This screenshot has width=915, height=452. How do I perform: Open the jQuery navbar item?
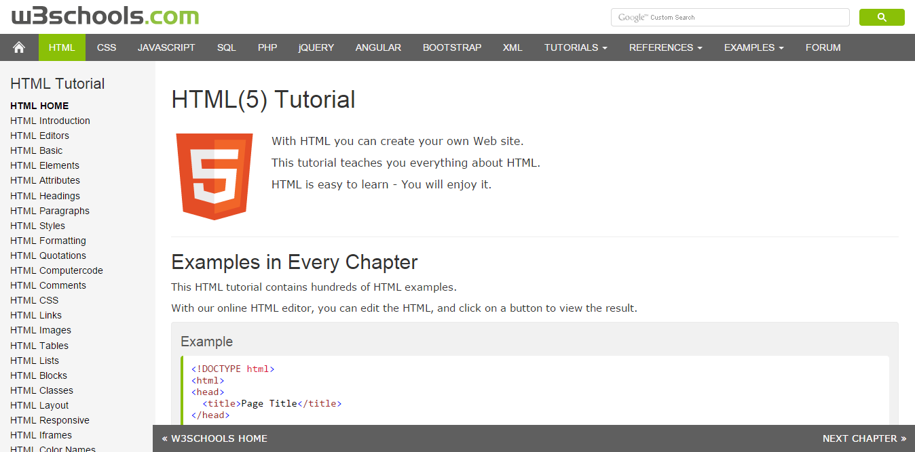point(316,47)
